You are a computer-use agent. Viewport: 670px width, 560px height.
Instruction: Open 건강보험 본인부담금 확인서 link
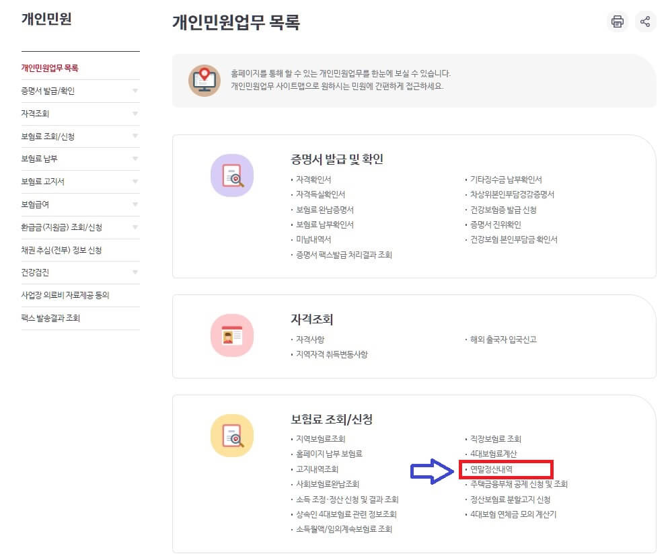pos(514,239)
